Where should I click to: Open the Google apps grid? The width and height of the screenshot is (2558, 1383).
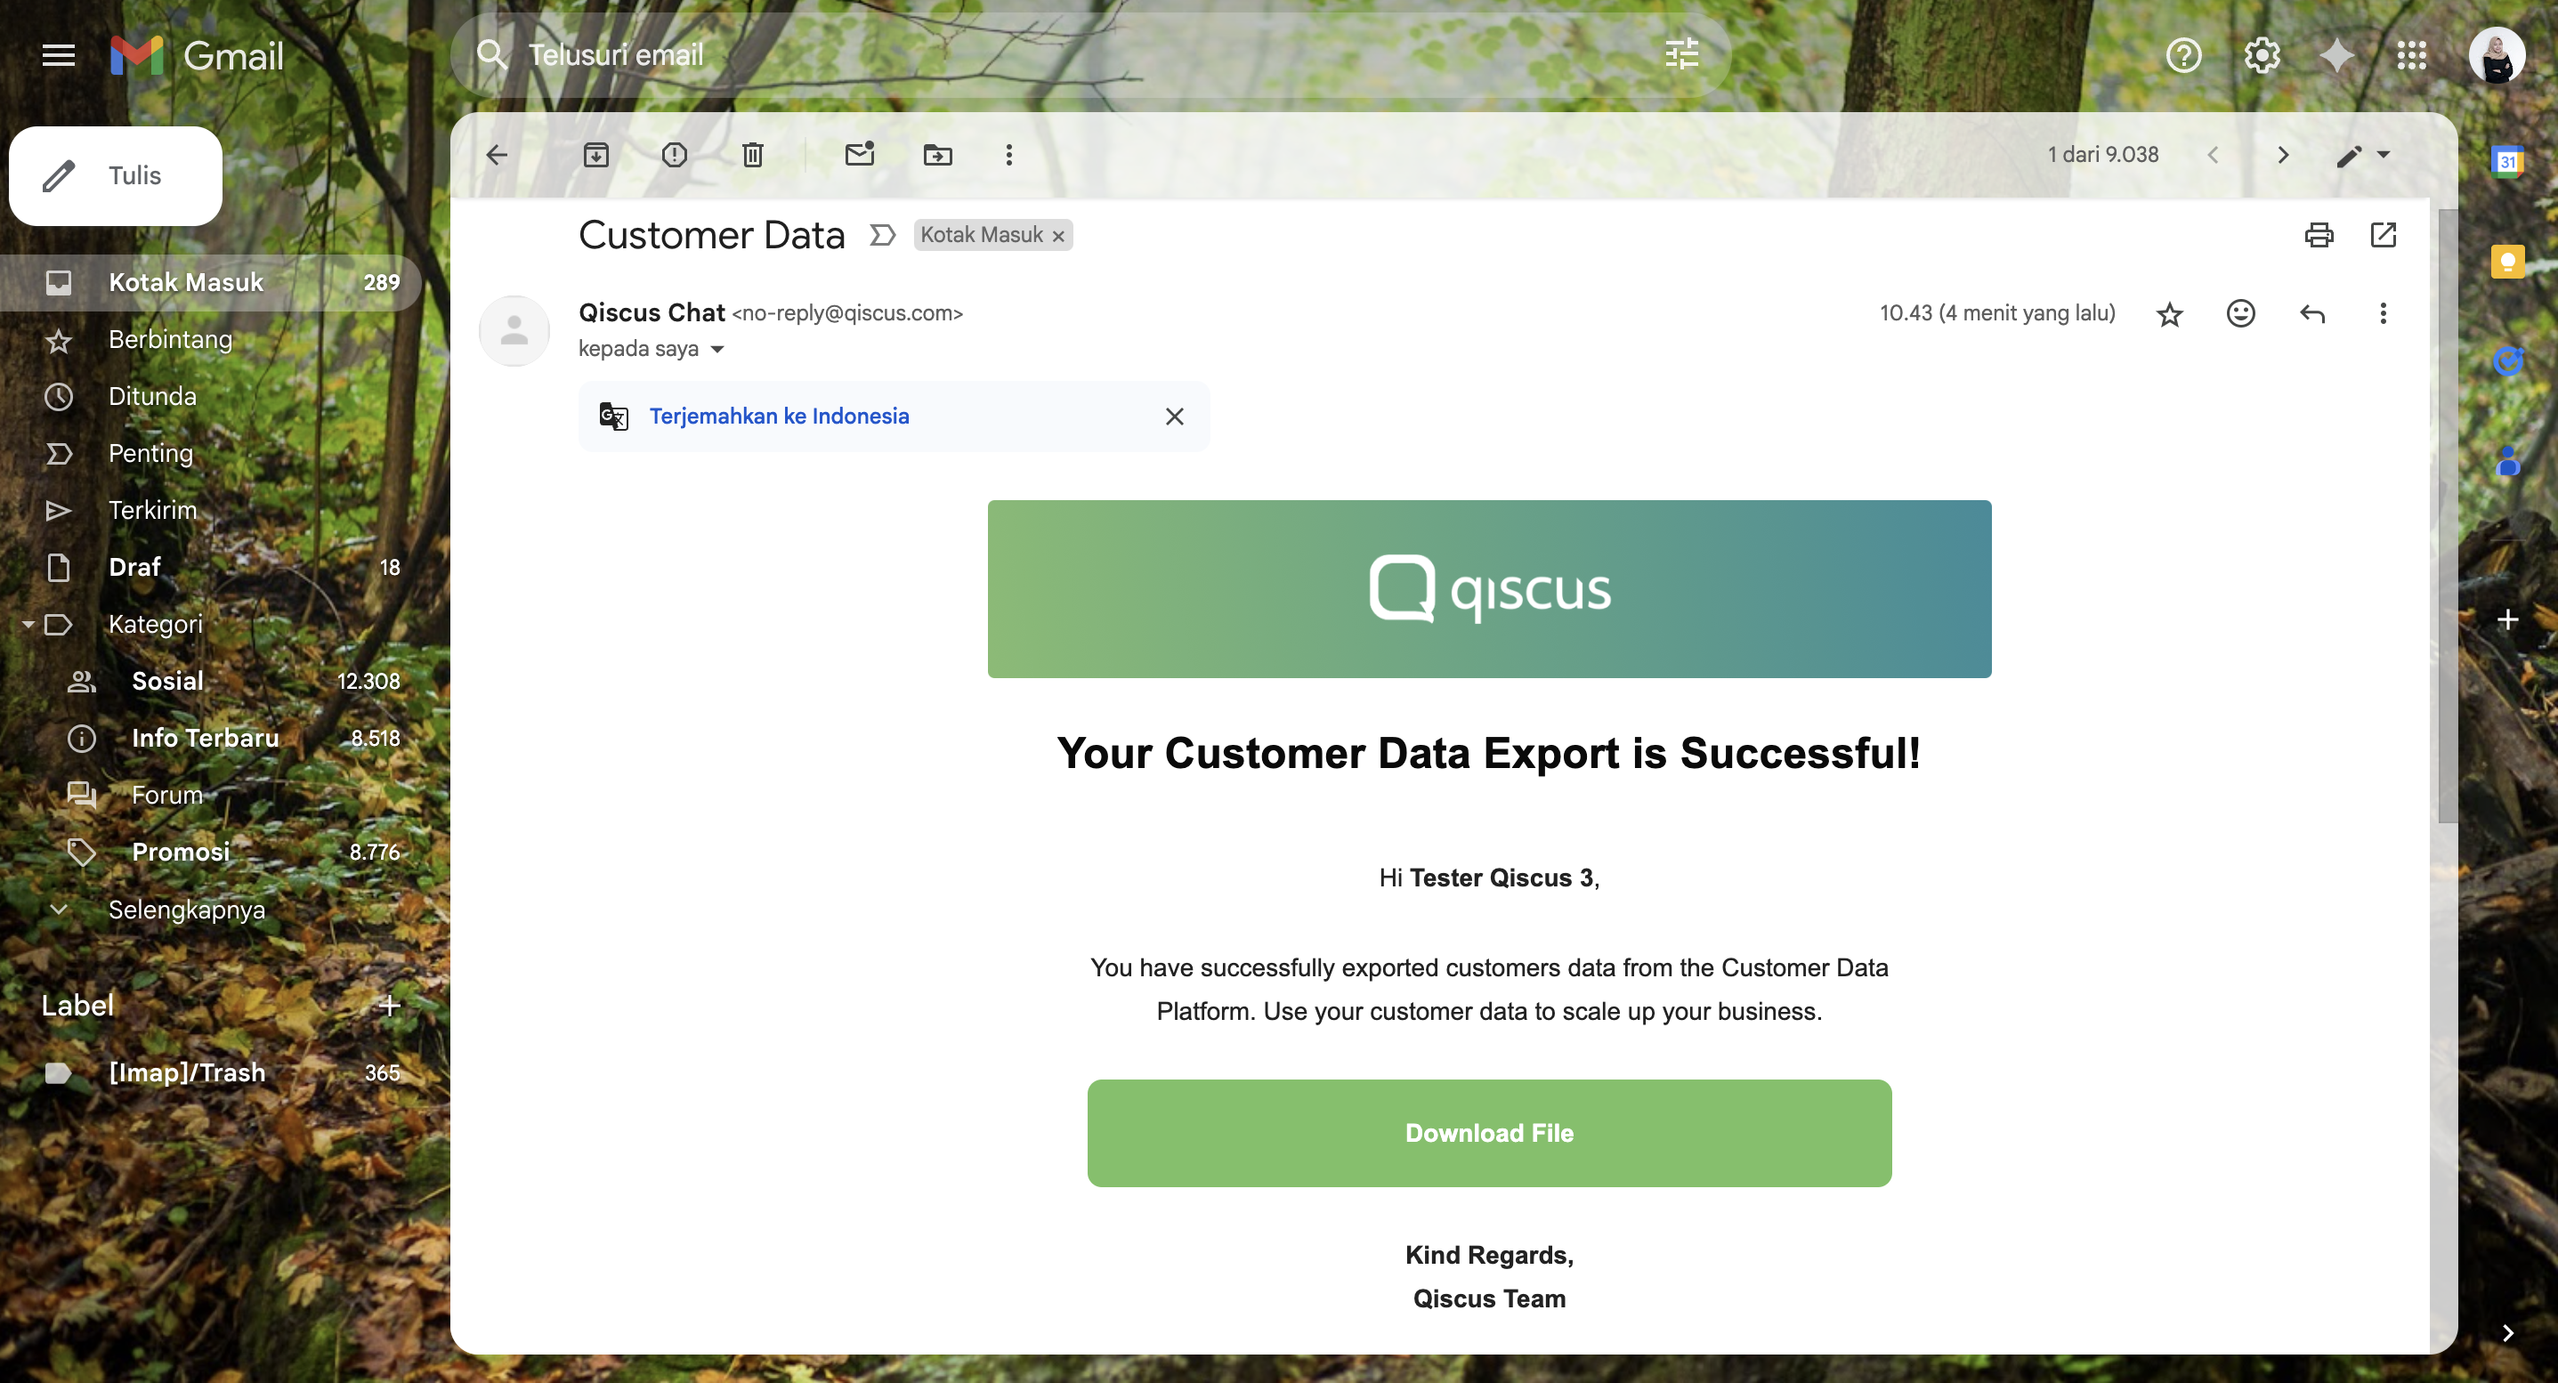point(2412,55)
